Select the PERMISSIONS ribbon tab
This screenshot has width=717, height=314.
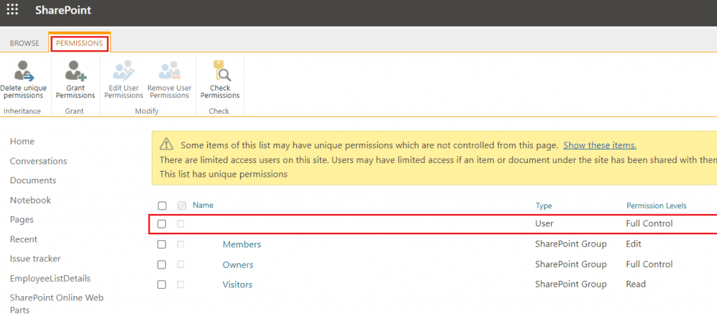pos(80,43)
